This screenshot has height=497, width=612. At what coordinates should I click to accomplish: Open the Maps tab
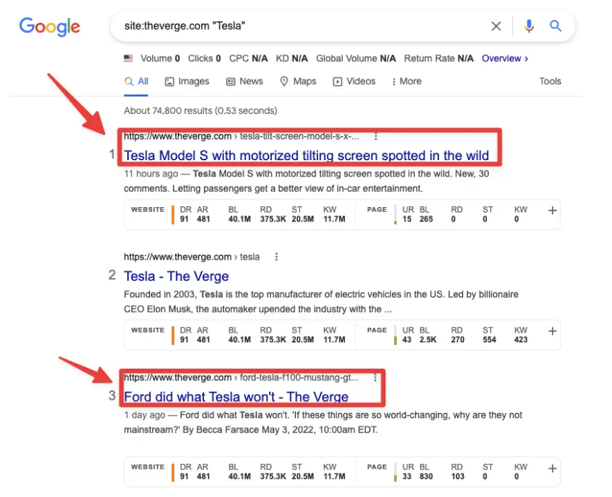(298, 81)
